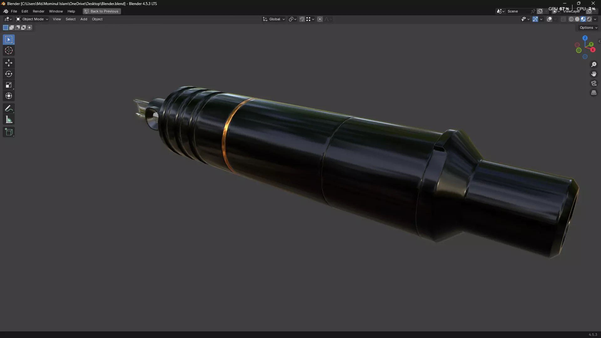
Task: Toggle X-ray mode button
Action: (563, 19)
